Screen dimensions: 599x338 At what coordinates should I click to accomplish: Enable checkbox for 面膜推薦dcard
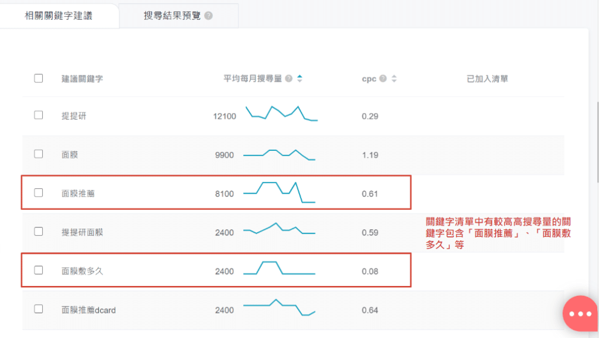tap(39, 309)
